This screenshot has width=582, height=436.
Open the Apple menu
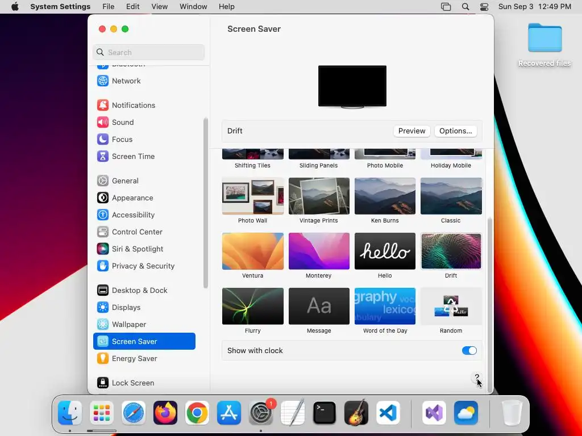(x=15, y=7)
